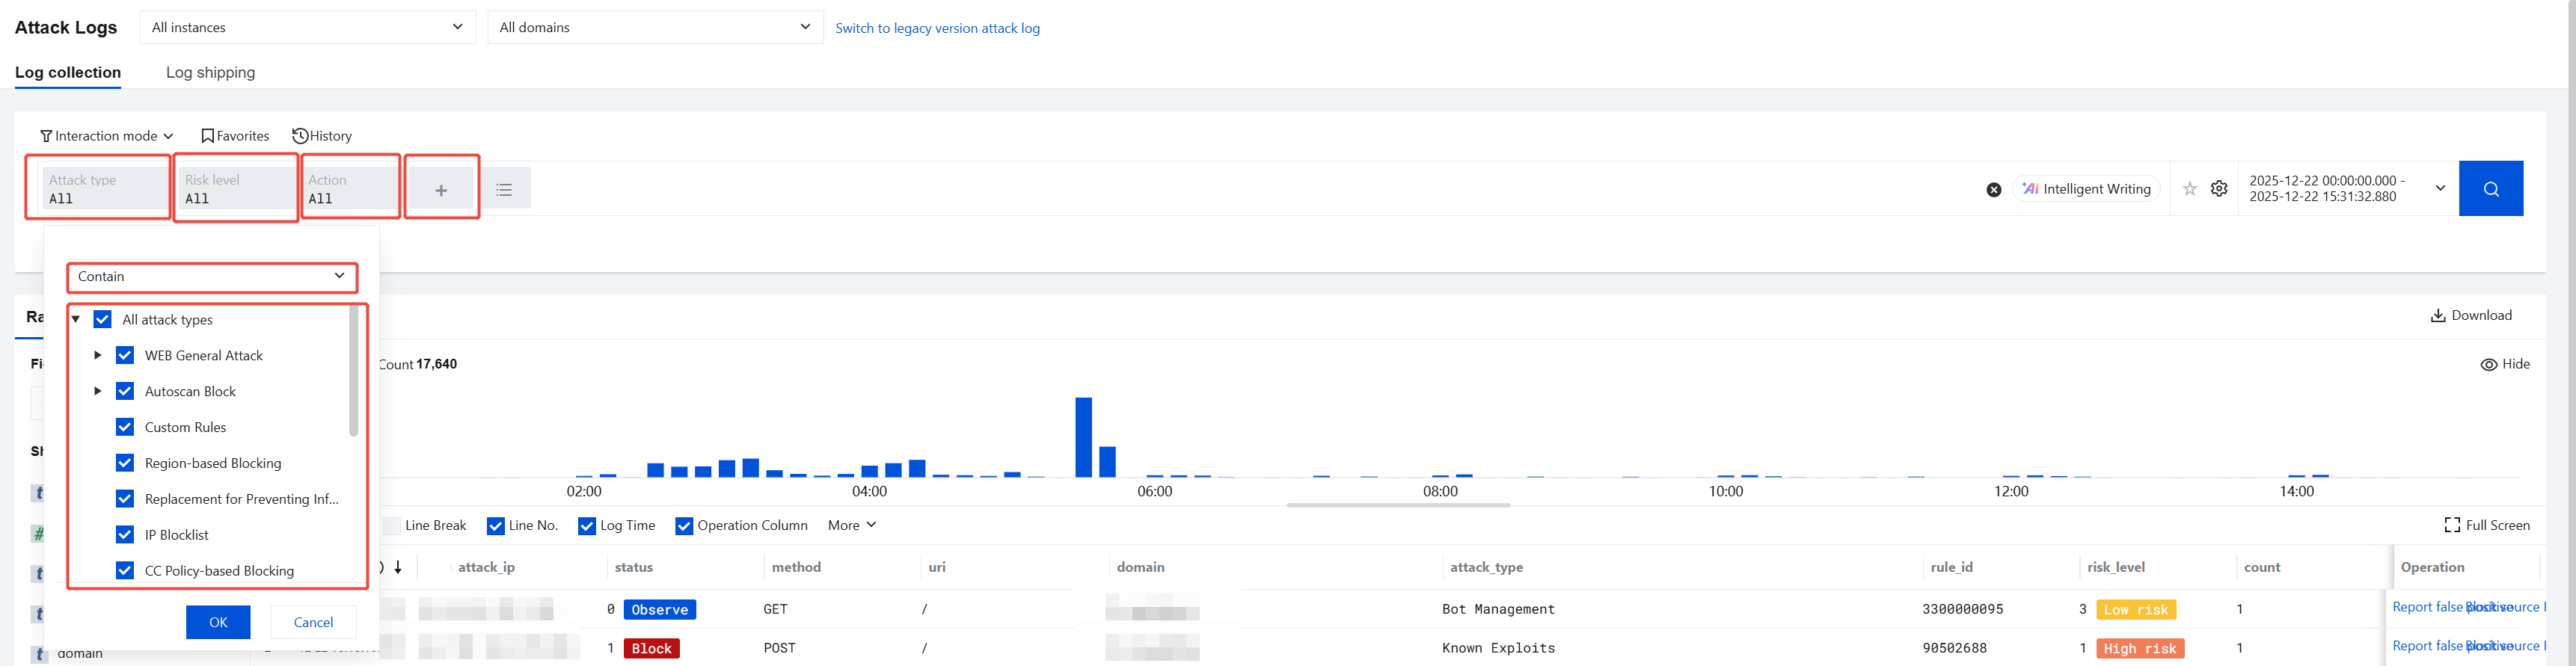Click the OK button
This screenshot has height=666, width=2576.
point(218,622)
